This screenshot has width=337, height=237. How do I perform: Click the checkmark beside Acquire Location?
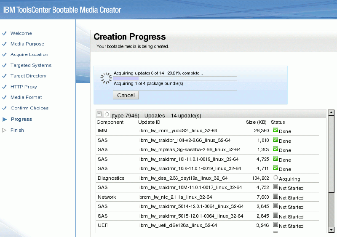click(x=5, y=55)
